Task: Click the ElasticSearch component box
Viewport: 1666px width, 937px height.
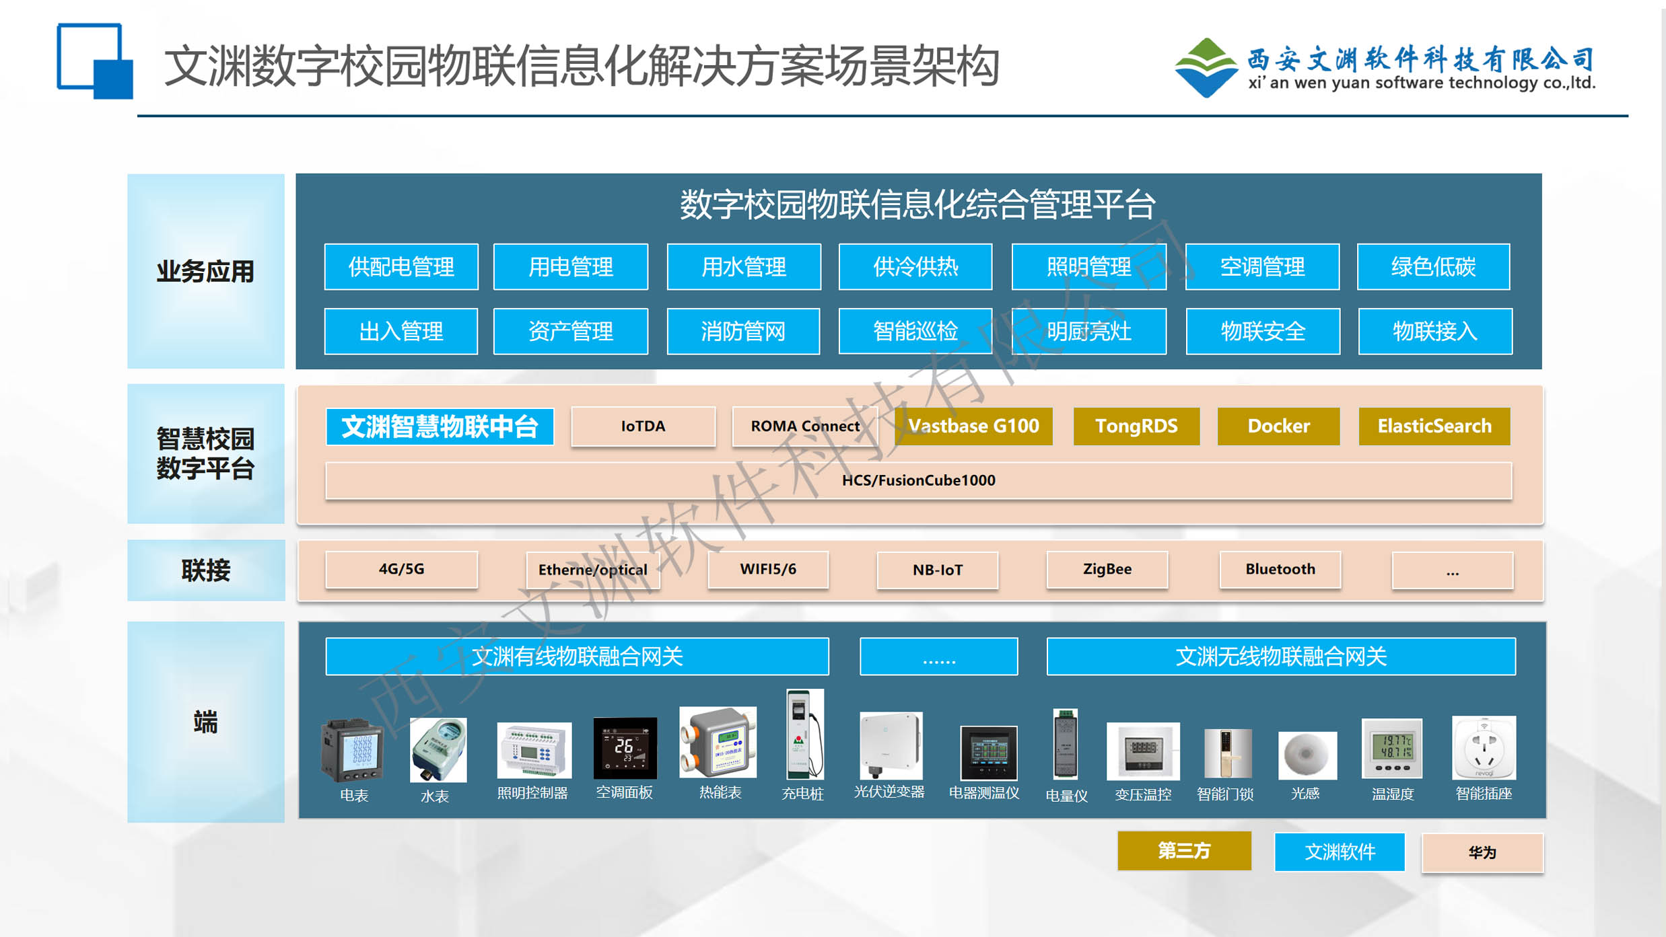Action: [x=1434, y=426]
